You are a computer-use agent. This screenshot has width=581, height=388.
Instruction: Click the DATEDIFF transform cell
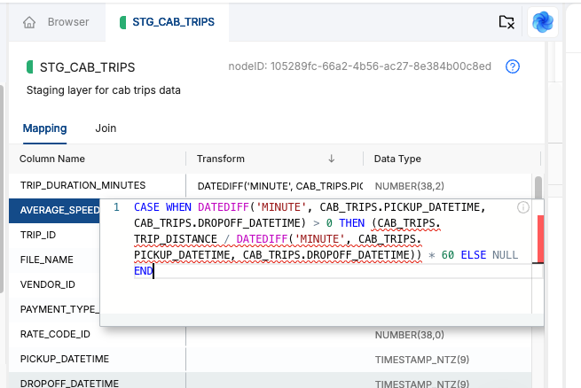point(280,186)
